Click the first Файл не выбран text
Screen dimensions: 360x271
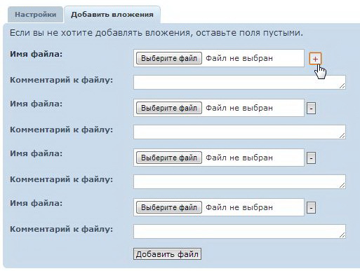pos(239,58)
